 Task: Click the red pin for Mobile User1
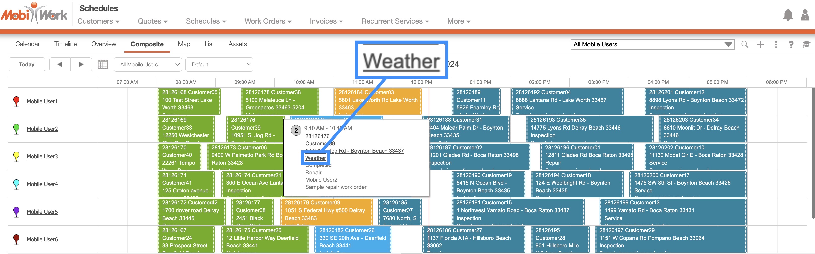[x=16, y=102]
